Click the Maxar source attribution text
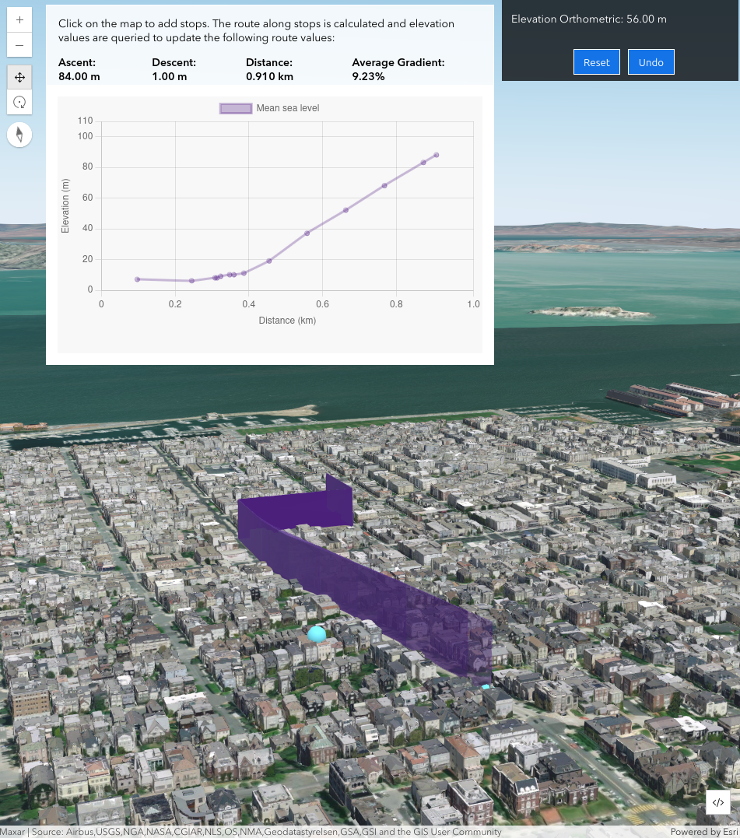 (11, 831)
